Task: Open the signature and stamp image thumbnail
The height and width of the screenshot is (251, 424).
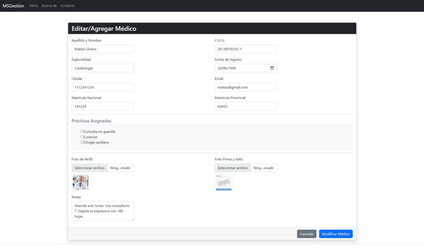Action: (224, 183)
